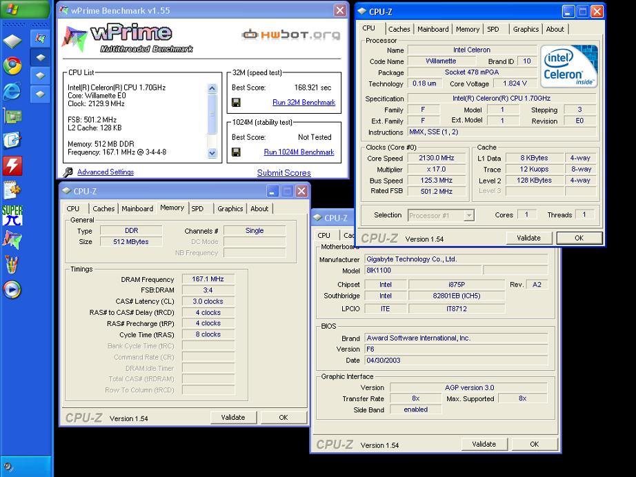Switch to Mainboard tab in CPU-Z CPU window

point(433,29)
